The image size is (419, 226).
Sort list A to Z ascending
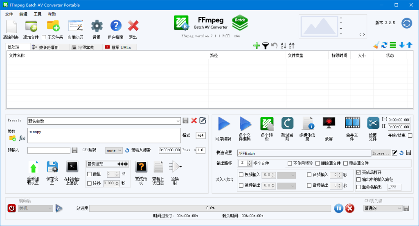[284, 46]
